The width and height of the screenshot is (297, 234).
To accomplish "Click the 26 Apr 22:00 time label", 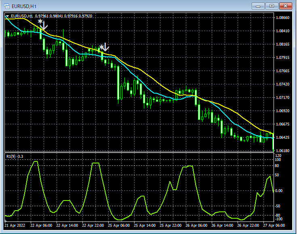I will click(x=248, y=226).
